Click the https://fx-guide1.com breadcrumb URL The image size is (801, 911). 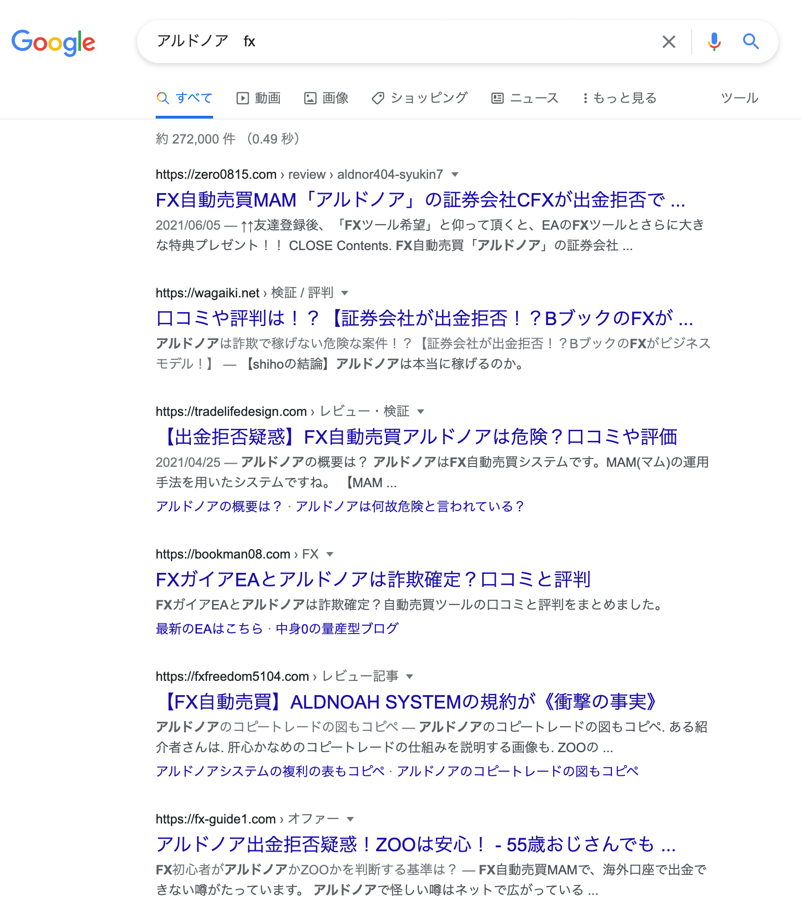215,819
